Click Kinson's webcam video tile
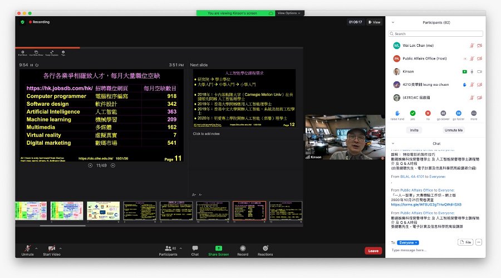The height and width of the screenshot is (278, 501). [345, 137]
